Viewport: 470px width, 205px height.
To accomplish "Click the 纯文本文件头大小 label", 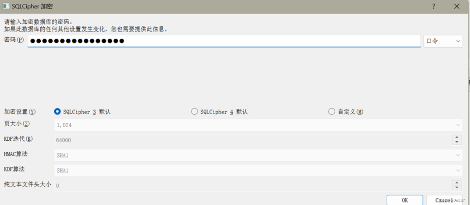I will pyautogui.click(x=28, y=184).
